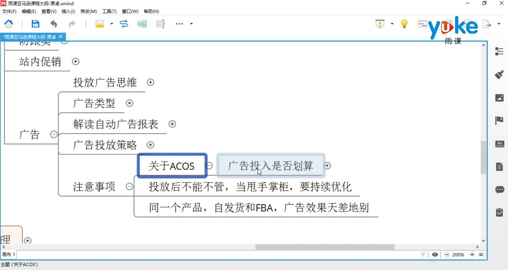
Task: Expand the 站内促销 topic
Action: click(76, 62)
